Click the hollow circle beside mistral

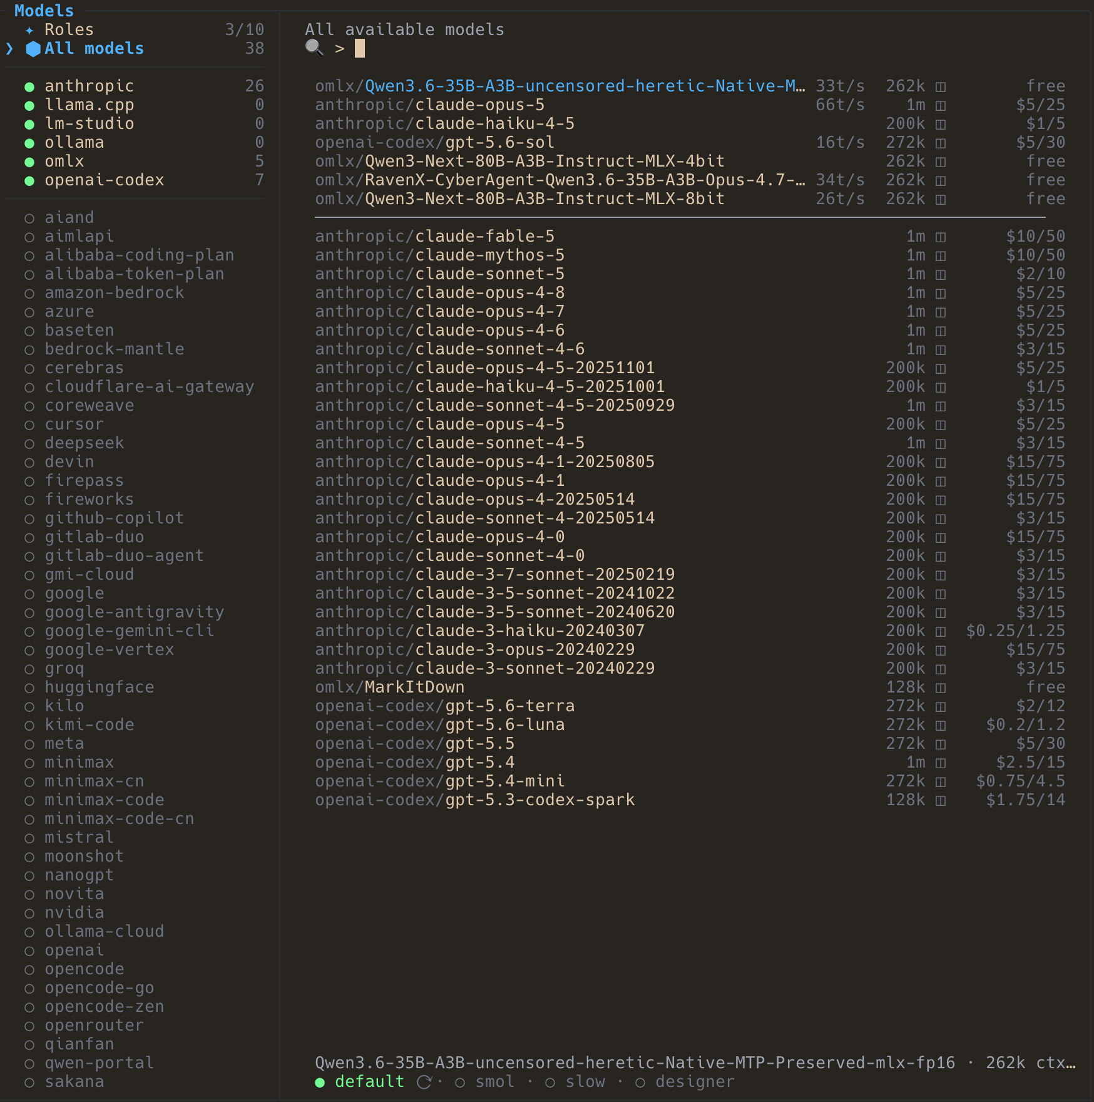coord(29,838)
